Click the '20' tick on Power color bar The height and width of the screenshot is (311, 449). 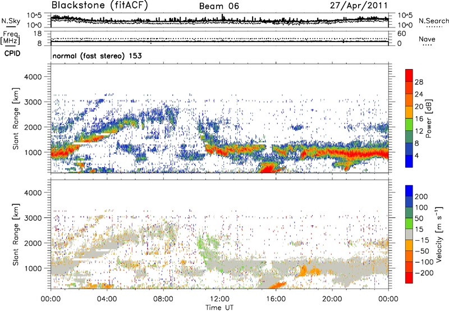coord(419,107)
